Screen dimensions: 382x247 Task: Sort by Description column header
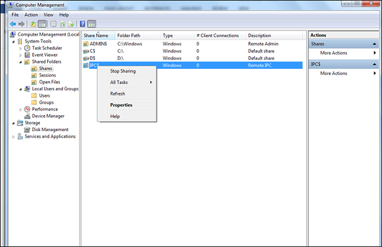pos(274,36)
